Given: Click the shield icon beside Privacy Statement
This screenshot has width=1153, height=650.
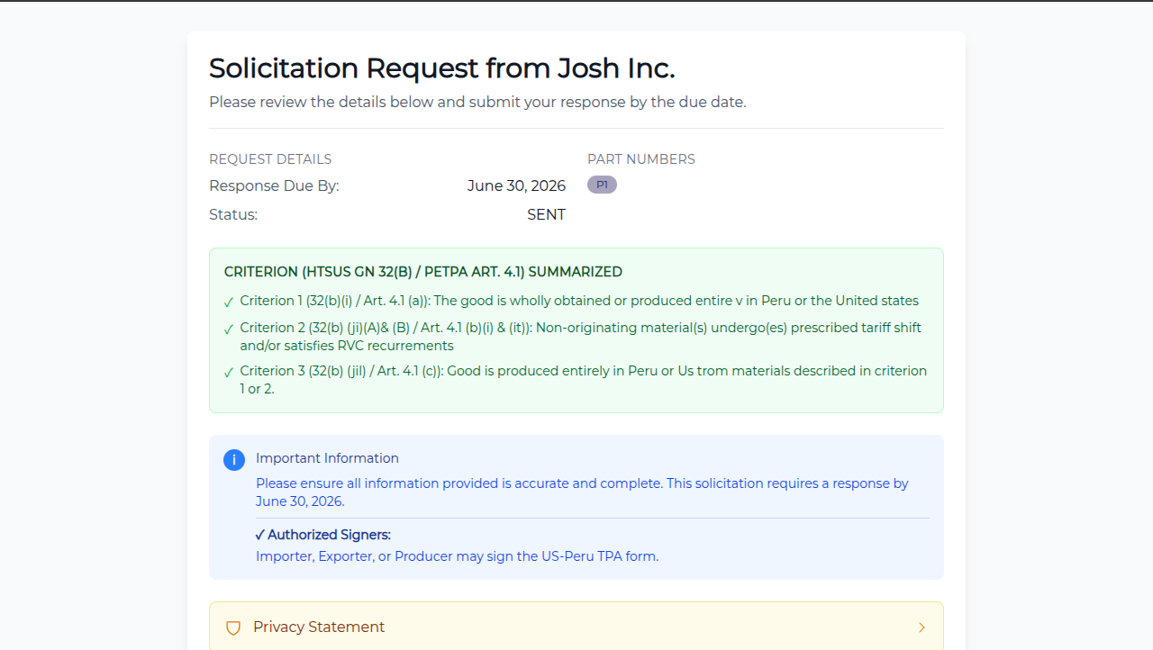Looking at the screenshot, I should coord(233,627).
